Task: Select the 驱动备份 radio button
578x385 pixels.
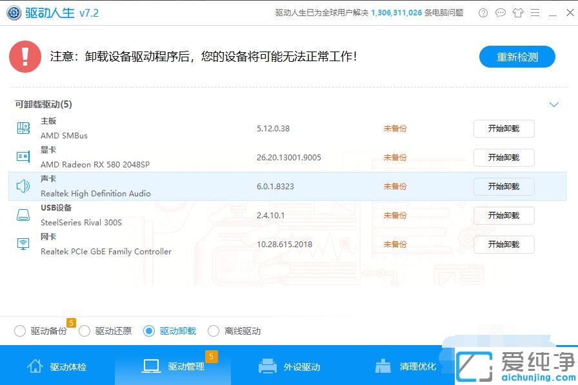Action: [20, 330]
